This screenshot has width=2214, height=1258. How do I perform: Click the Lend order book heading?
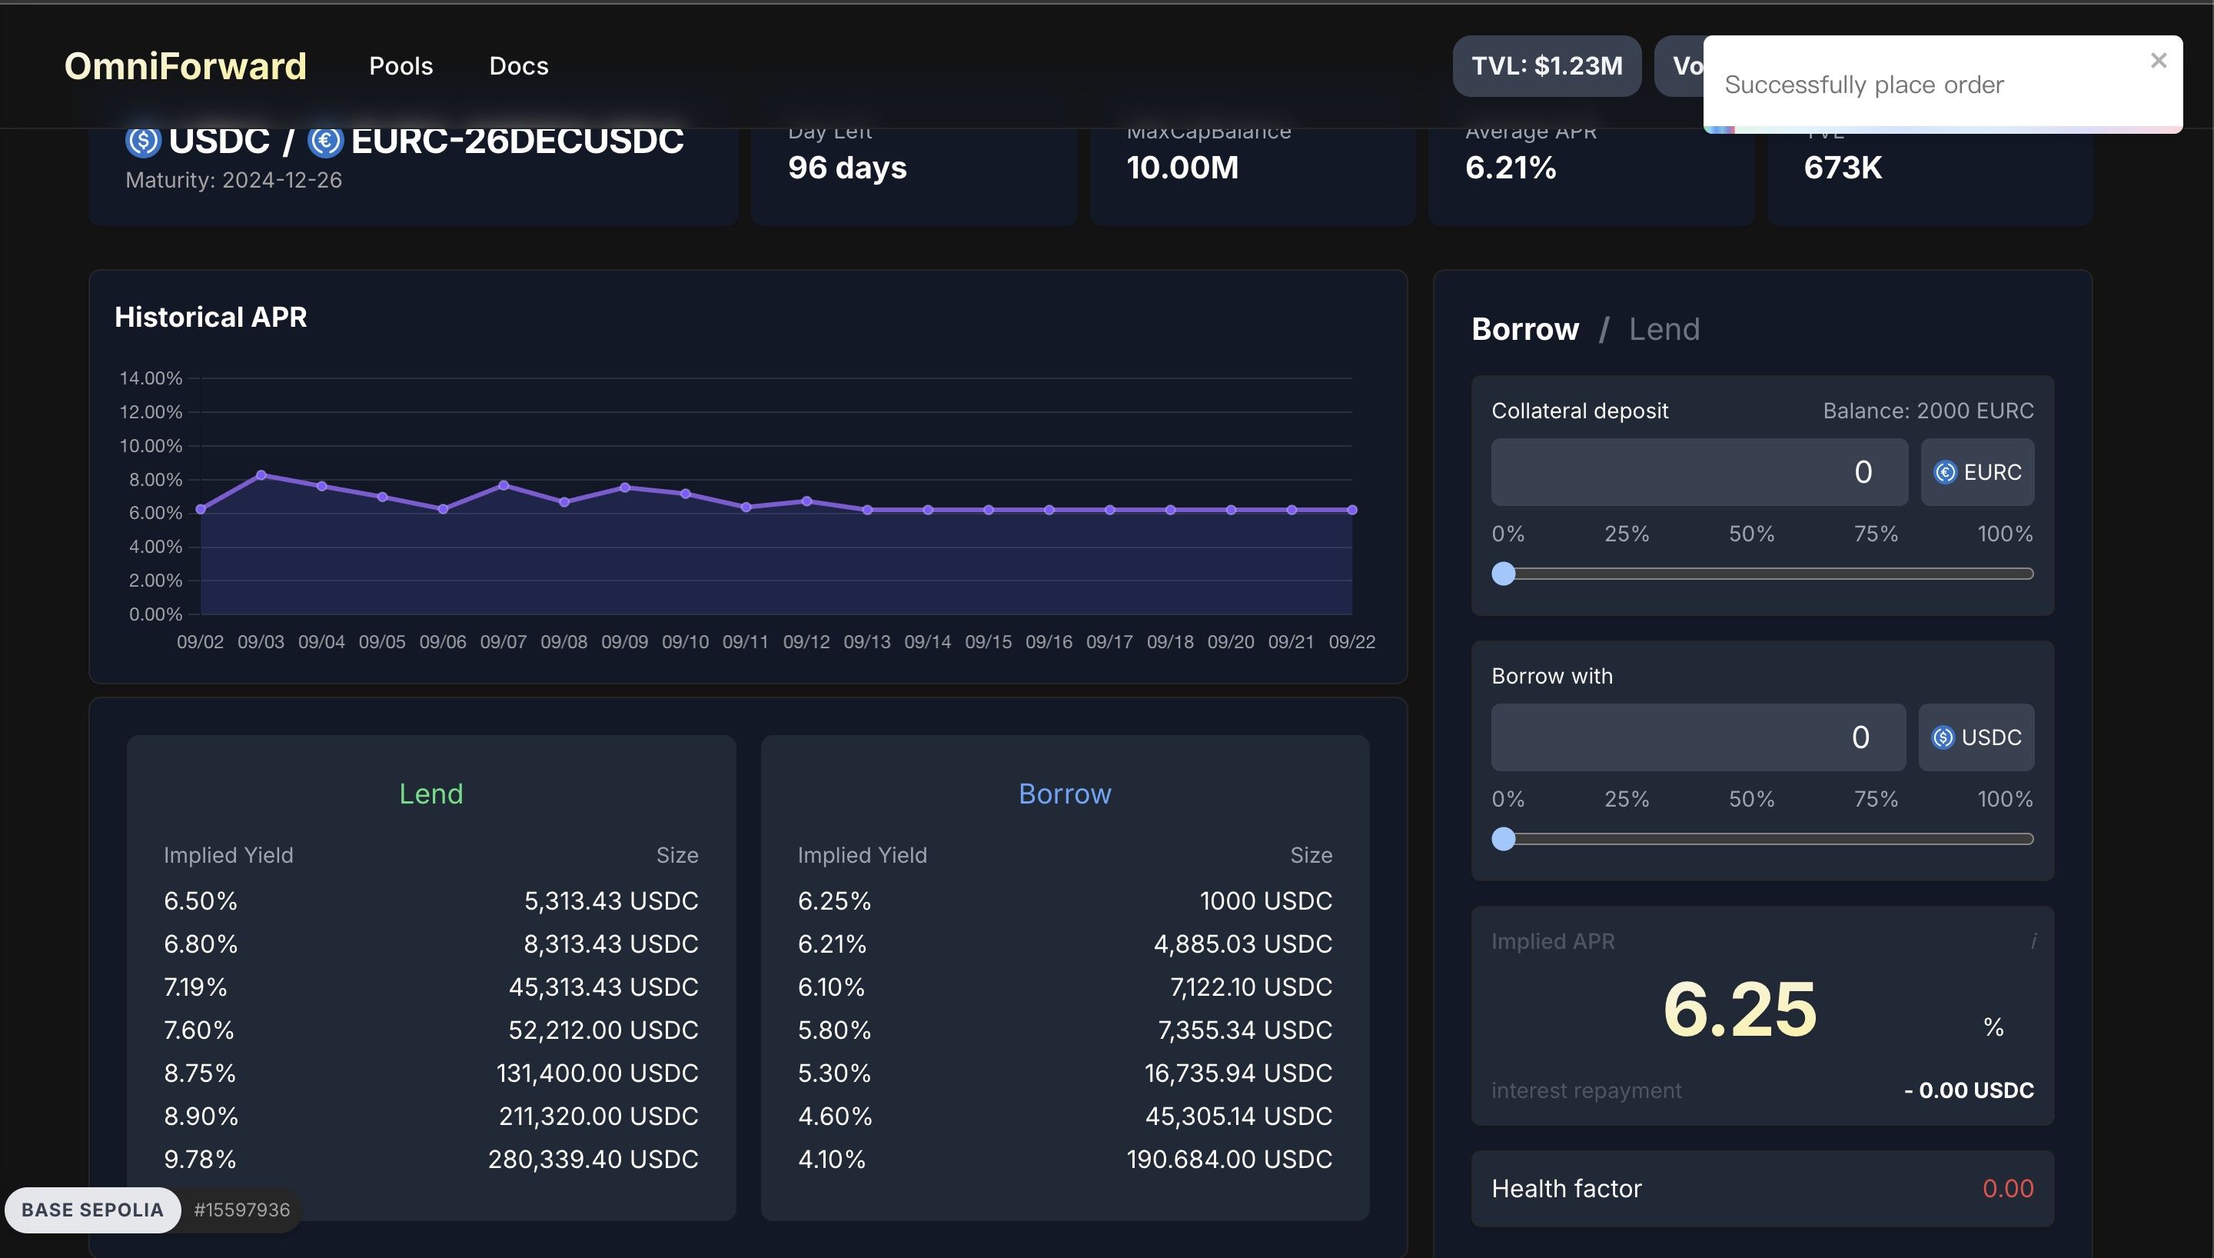pos(430,794)
